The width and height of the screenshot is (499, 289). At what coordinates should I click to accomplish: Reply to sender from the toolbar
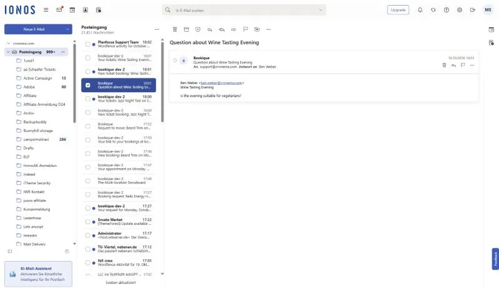pos(210,29)
